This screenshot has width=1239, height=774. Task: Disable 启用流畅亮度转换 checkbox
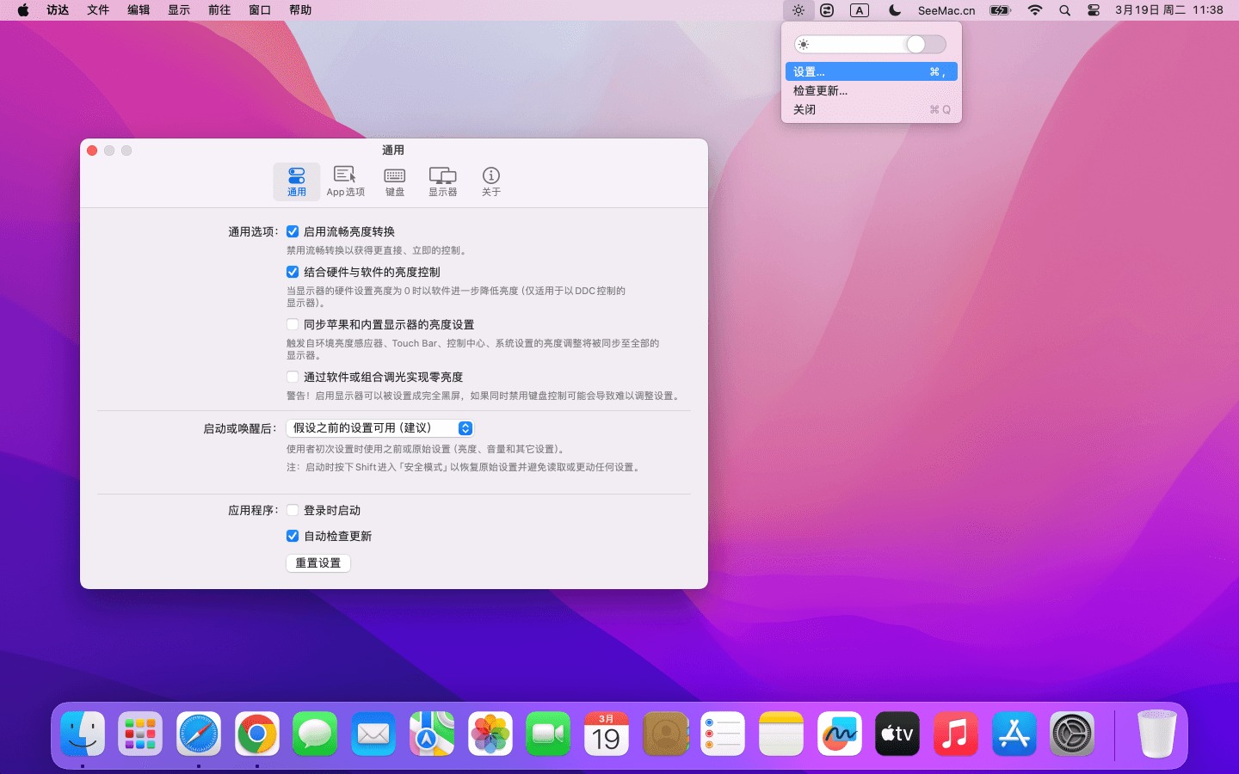pos(293,231)
